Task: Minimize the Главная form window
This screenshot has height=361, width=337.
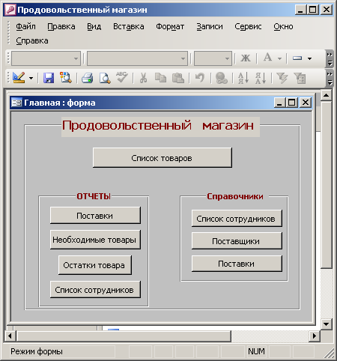Action: 279,103
